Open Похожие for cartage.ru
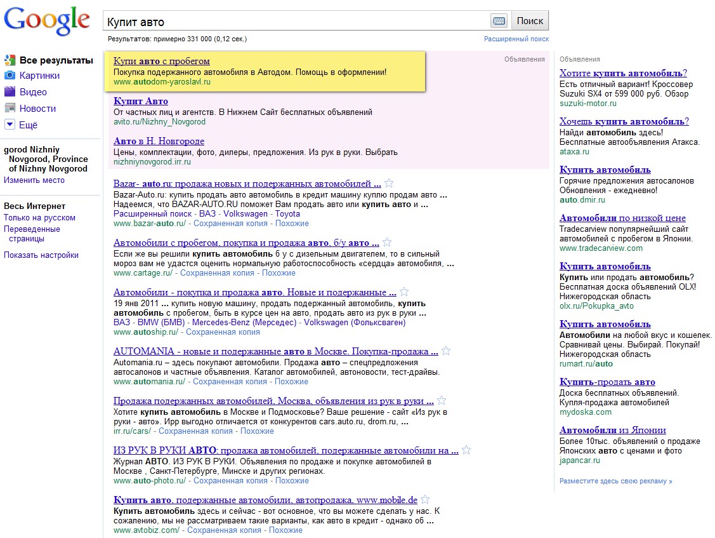Image resolution: width=715 pixels, height=538 pixels. tap(279, 272)
